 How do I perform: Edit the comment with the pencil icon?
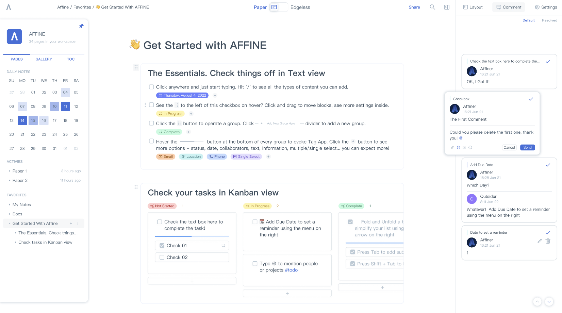coord(540,241)
